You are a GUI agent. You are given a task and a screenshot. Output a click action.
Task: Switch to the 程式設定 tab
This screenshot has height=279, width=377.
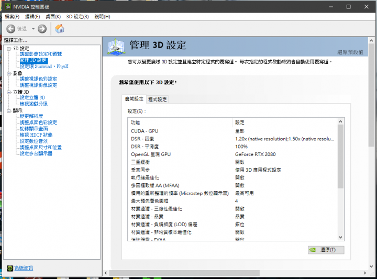tap(158, 99)
